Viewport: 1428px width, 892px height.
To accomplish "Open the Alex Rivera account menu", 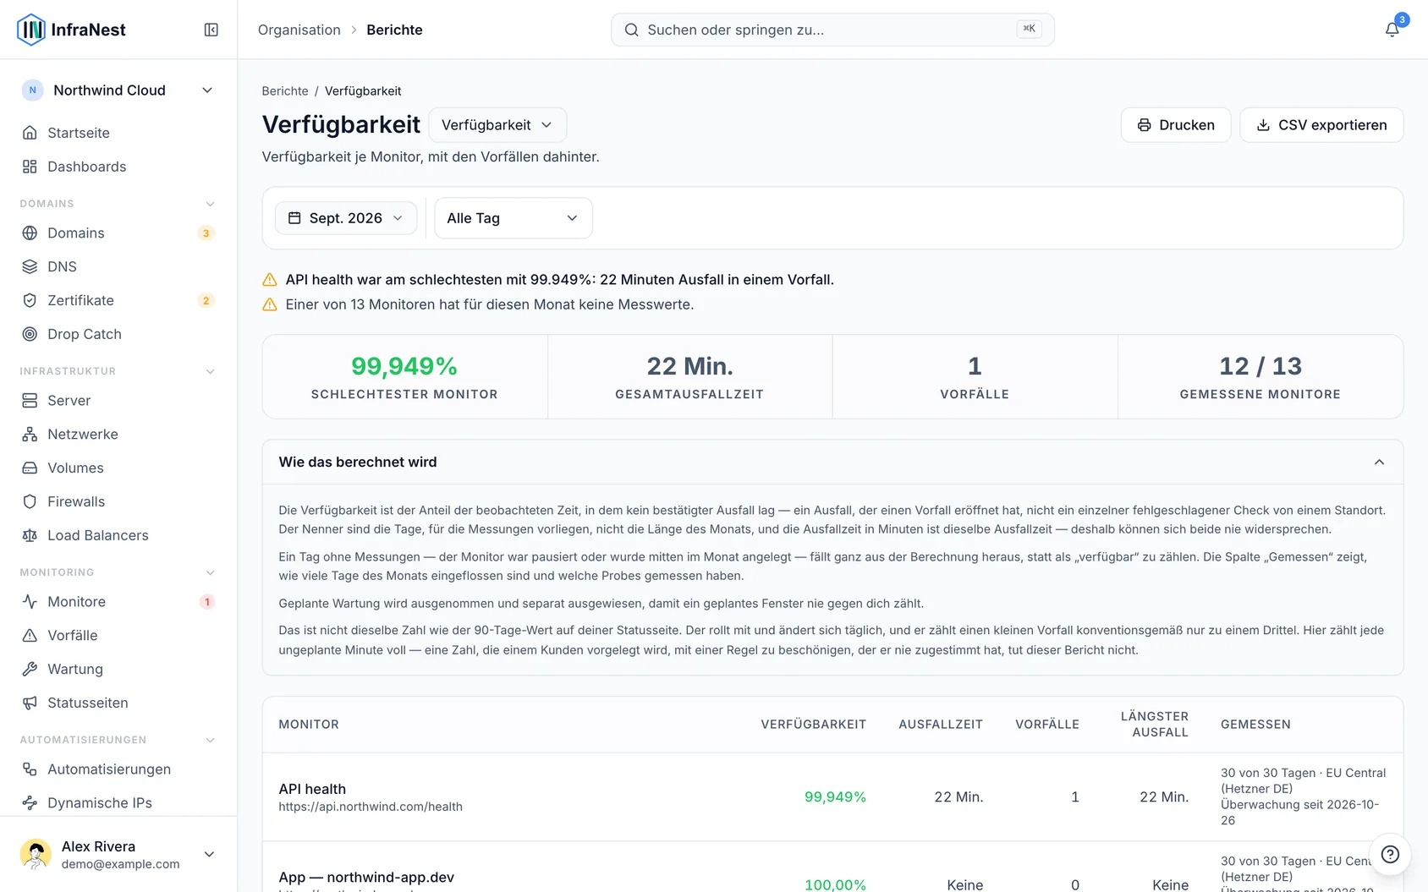I will 118,854.
